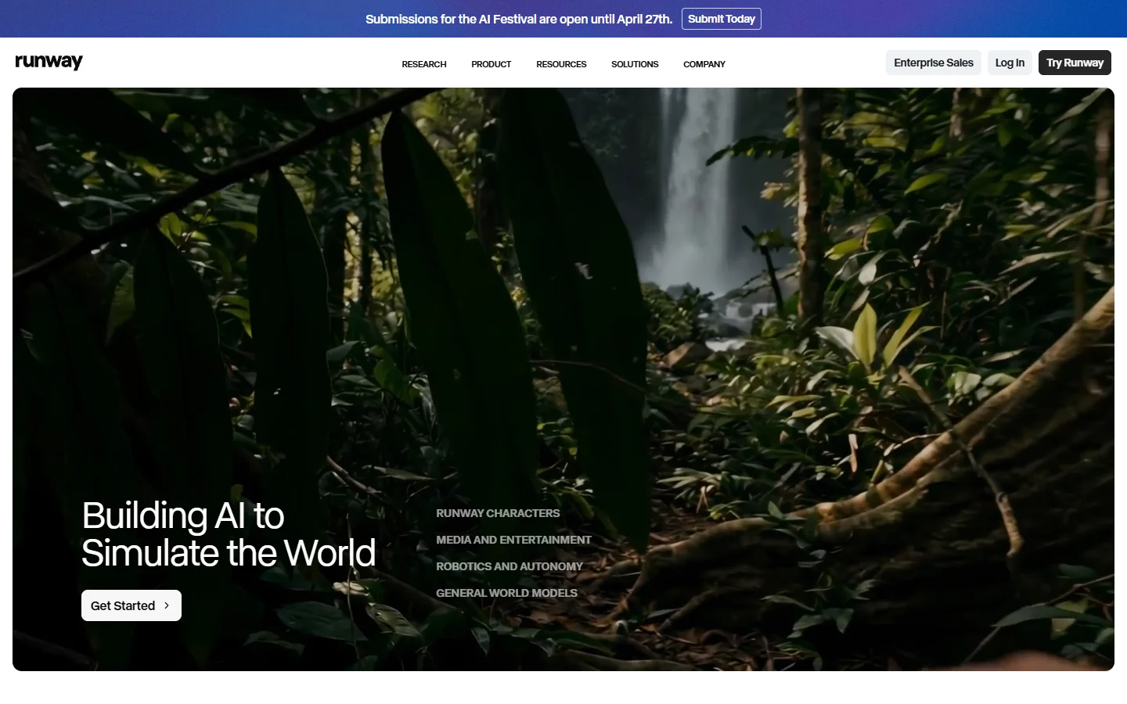Select the Runway Characters link
This screenshot has height=704, width=1127.
click(x=498, y=513)
